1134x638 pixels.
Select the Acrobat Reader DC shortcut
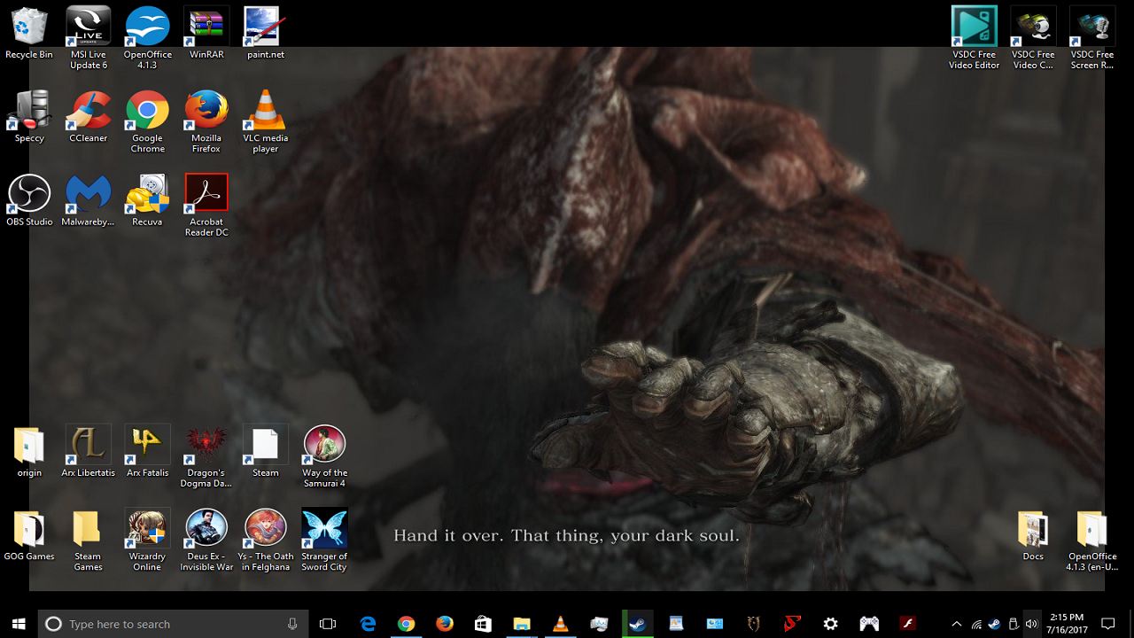pyautogui.click(x=206, y=206)
